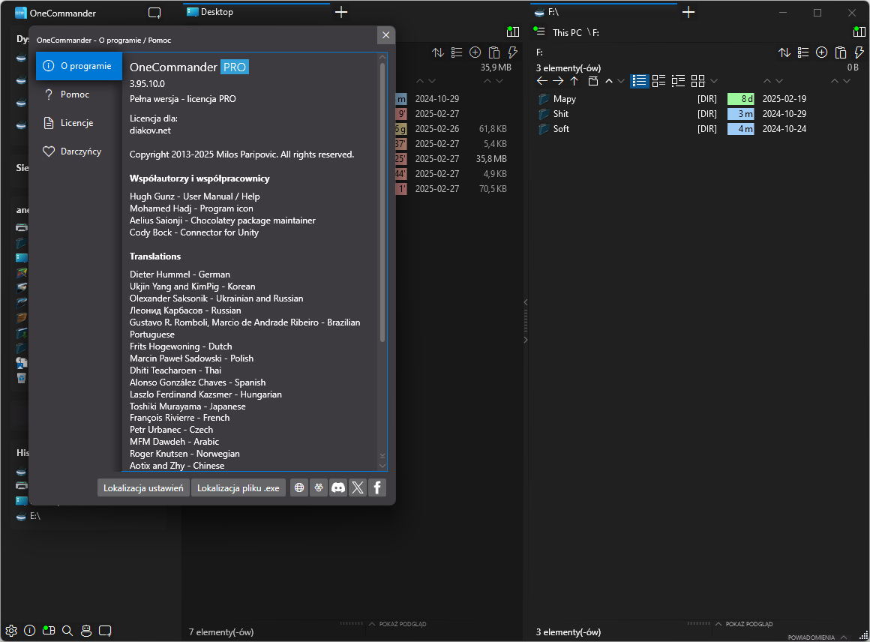
Task: Select the F:\ tab
Action: coord(604,12)
